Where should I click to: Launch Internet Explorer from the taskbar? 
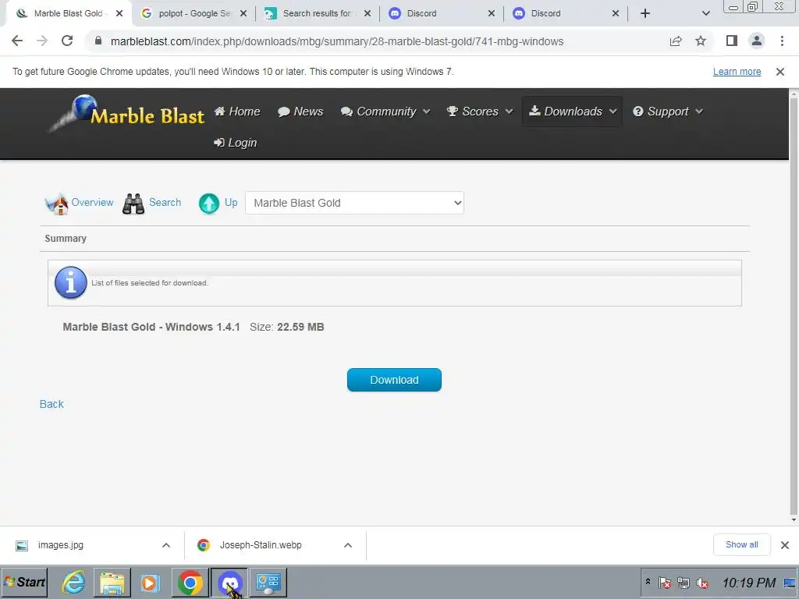(74, 582)
